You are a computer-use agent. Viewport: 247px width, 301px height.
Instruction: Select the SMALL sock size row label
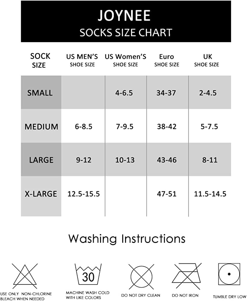(40, 93)
